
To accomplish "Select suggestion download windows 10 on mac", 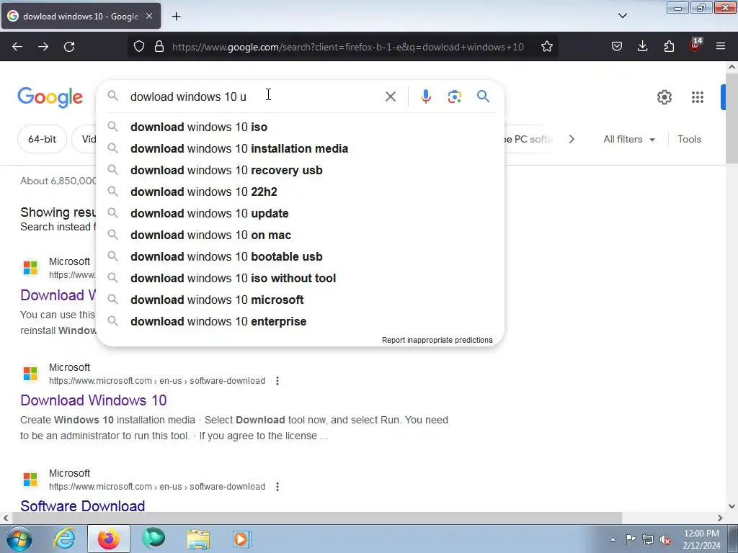I will point(300,235).
